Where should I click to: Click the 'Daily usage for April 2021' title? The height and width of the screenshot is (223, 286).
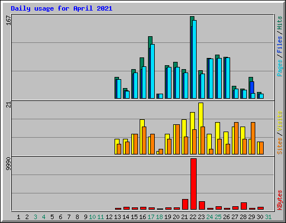61,8
